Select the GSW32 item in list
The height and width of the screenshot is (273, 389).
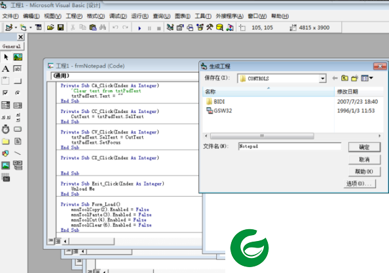(x=219, y=110)
